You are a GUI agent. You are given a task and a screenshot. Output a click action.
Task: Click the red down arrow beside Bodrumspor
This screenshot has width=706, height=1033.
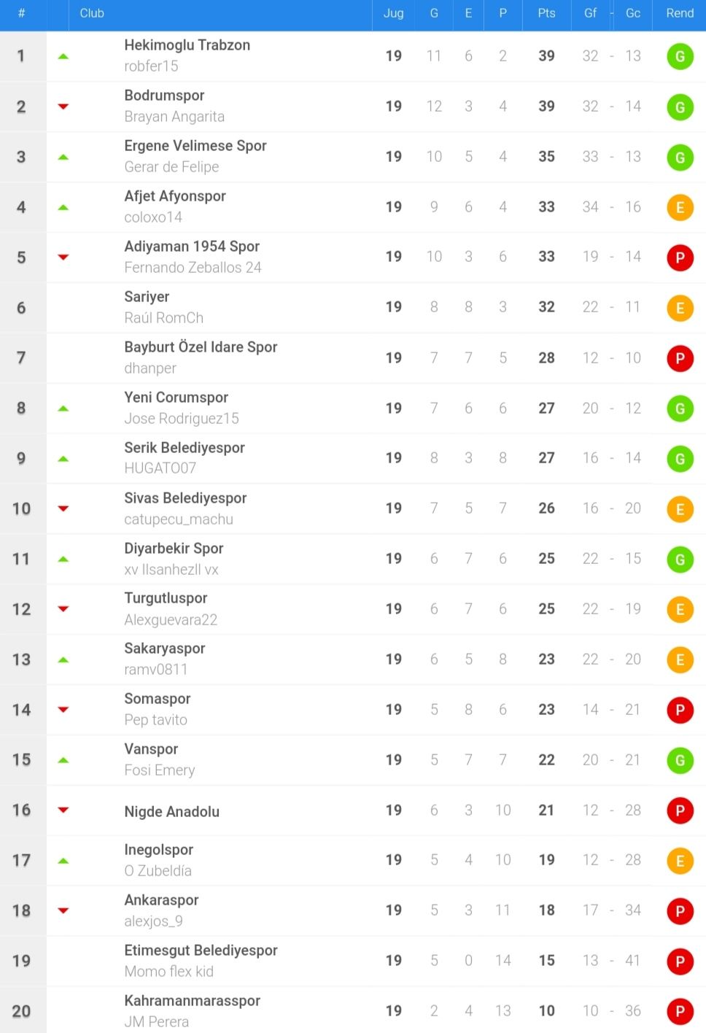[x=63, y=107]
